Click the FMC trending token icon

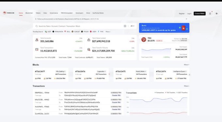[x=98, y=32]
